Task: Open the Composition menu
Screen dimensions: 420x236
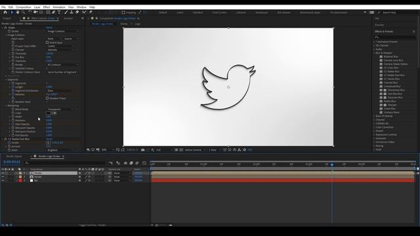Action: coord(24,7)
